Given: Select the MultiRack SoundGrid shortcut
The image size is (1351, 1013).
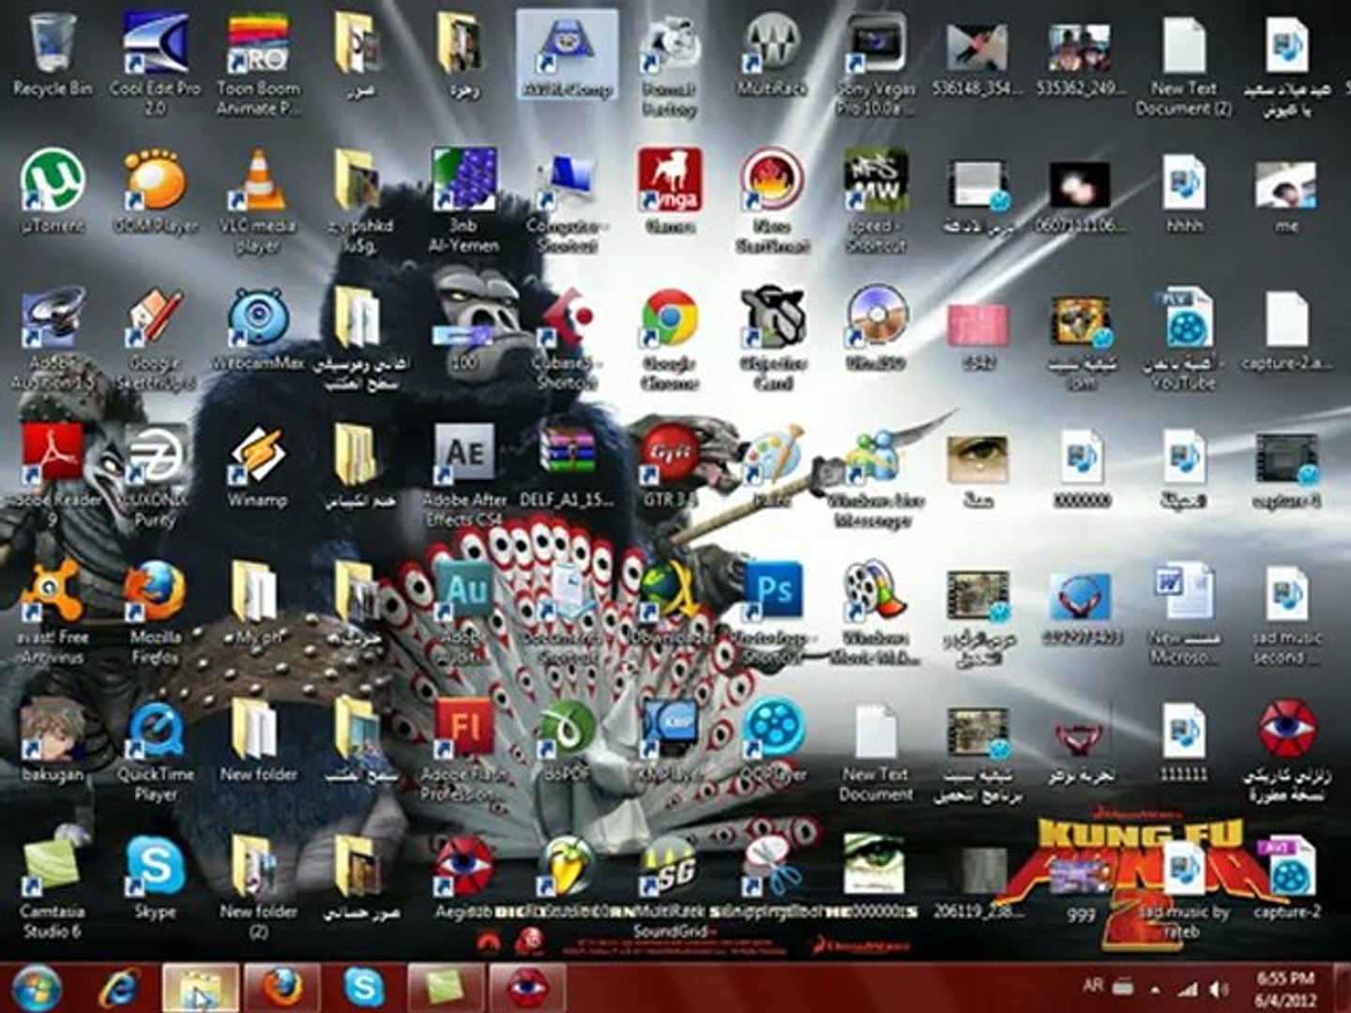Looking at the screenshot, I should pyautogui.click(x=670, y=886).
